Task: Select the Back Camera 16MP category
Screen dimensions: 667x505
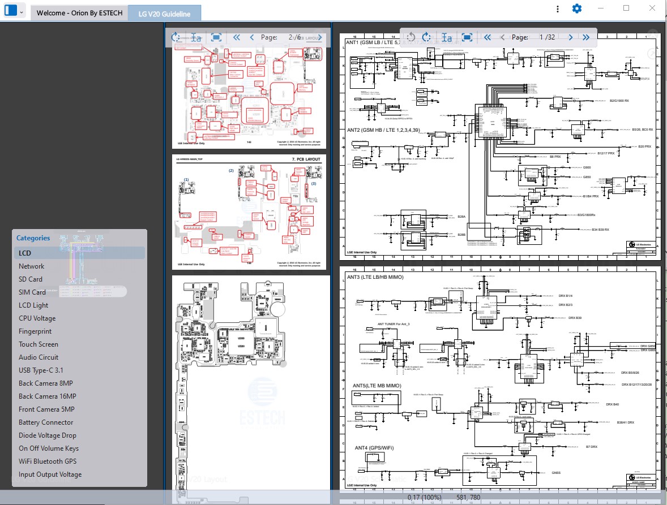Action: [79, 396]
